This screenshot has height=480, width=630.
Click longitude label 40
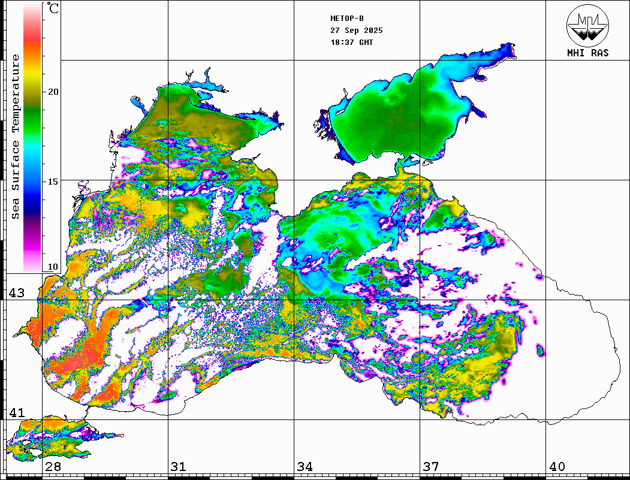[557, 467]
